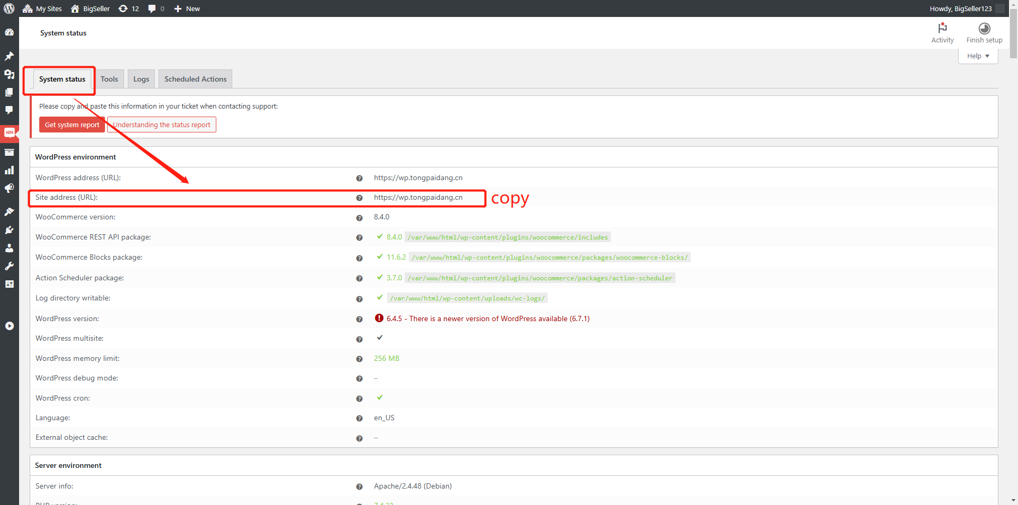Open Marketing via the megaphone icon
This screenshot has width=1018, height=505.
[x=10, y=189]
